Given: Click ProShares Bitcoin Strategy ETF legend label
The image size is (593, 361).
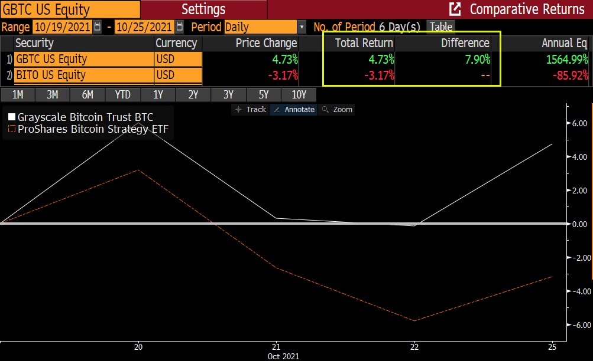Looking at the screenshot, I should (x=93, y=129).
